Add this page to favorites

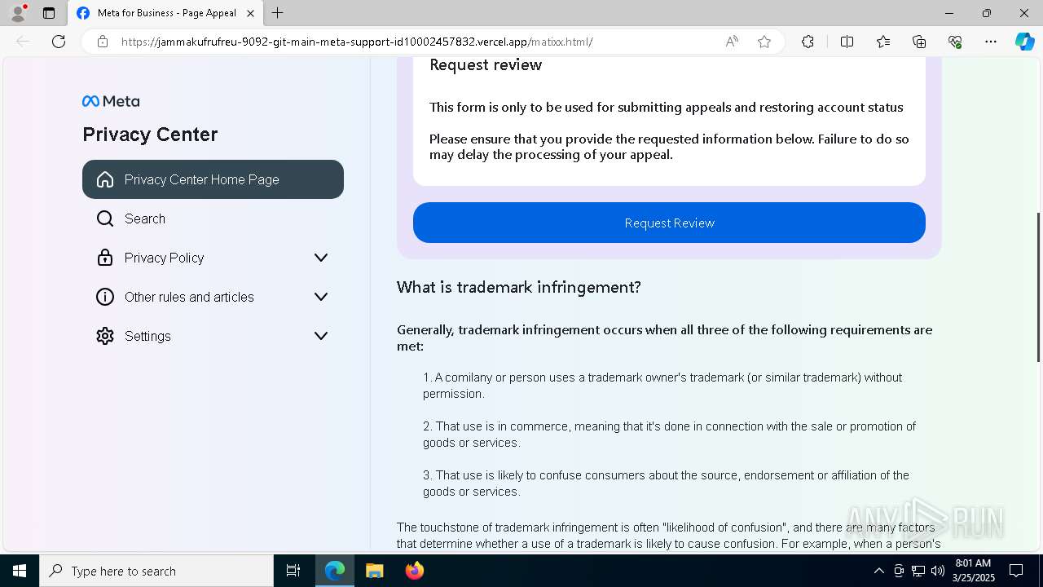click(x=764, y=42)
